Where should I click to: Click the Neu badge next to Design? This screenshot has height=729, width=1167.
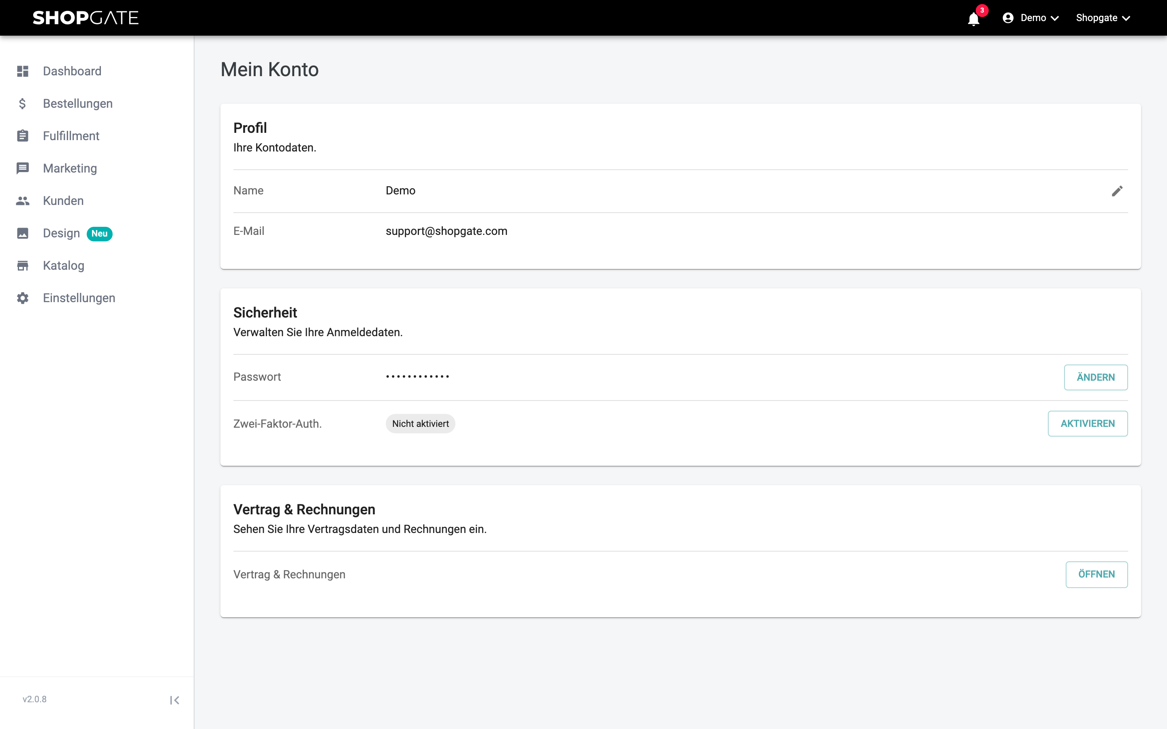(x=99, y=233)
